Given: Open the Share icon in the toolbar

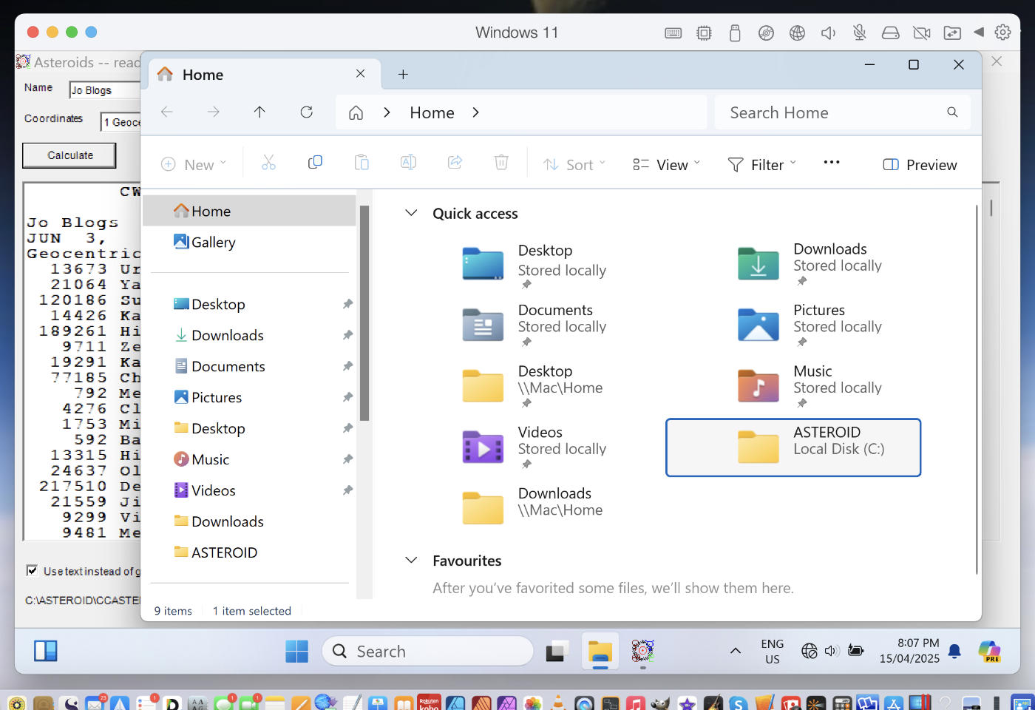Looking at the screenshot, I should click(x=455, y=162).
